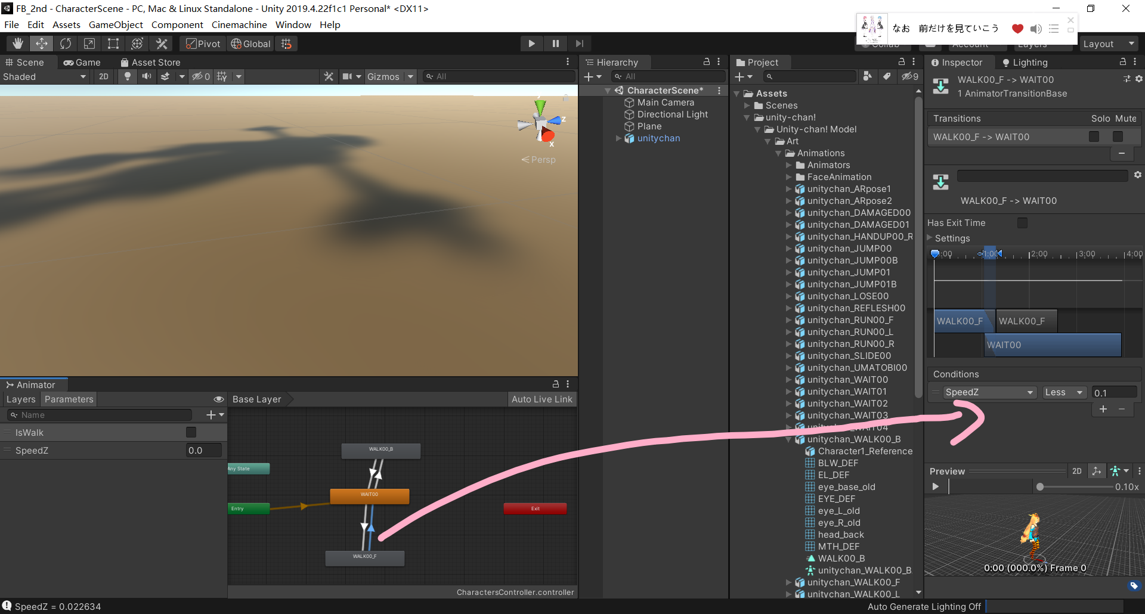Select Main Camera in Hierarchy
Image resolution: width=1145 pixels, height=614 pixels.
pos(666,103)
